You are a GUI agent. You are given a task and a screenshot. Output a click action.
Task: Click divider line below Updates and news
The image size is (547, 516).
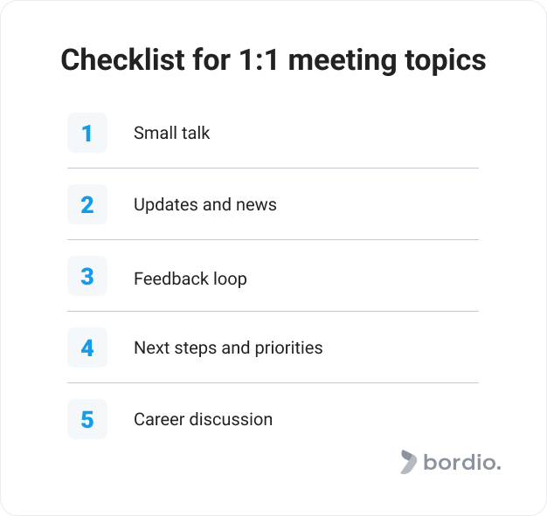(x=273, y=239)
